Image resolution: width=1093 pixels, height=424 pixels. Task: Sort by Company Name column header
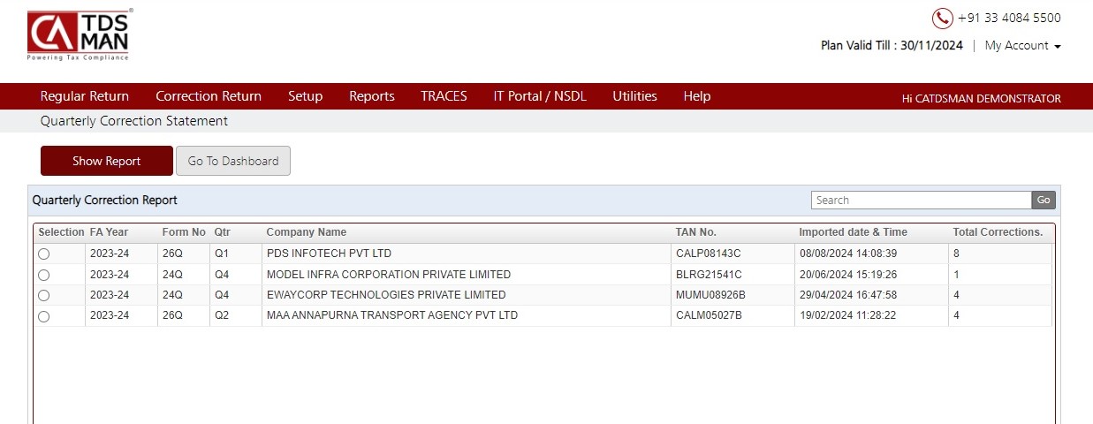point(306,232)
